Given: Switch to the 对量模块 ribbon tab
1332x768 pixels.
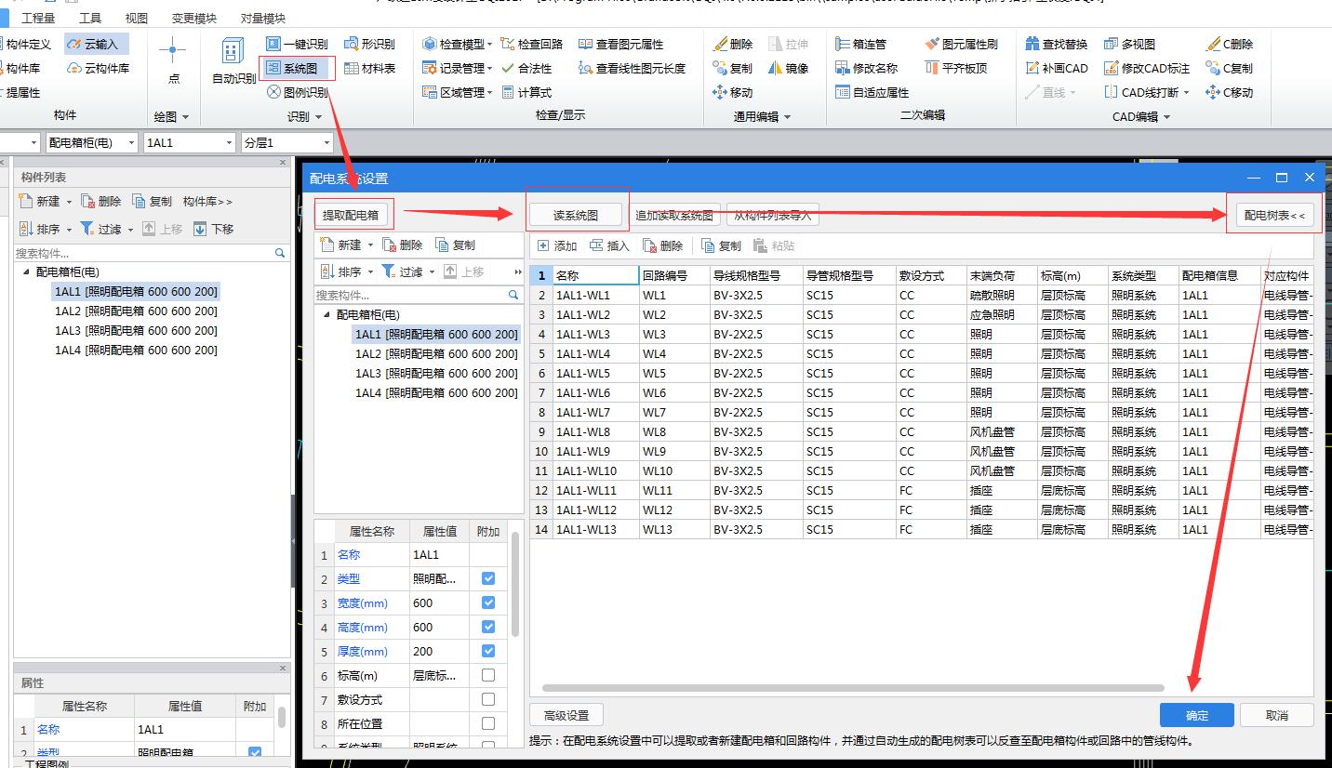Looking at the screenshot, I should 263,18.
